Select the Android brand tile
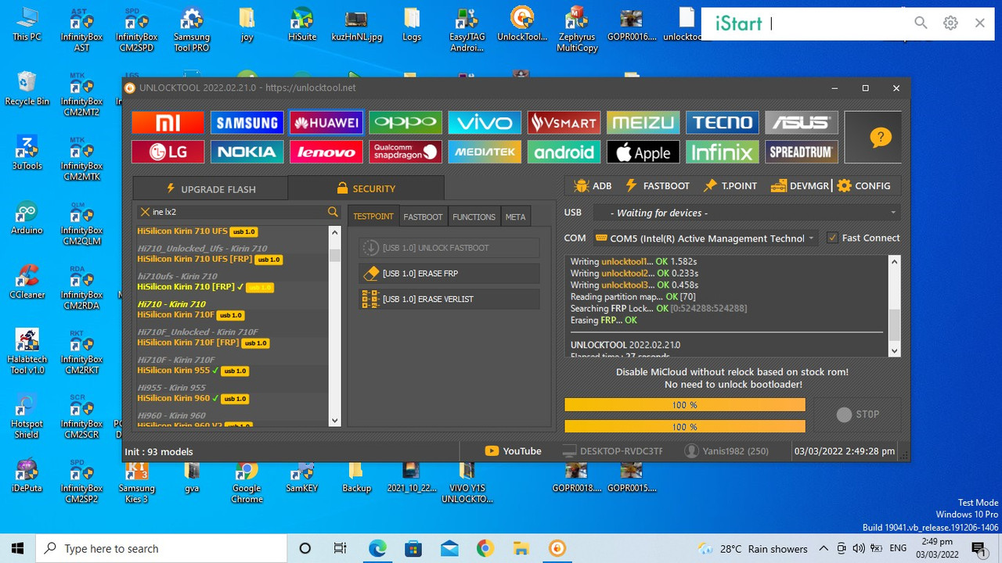 point(564,152)
